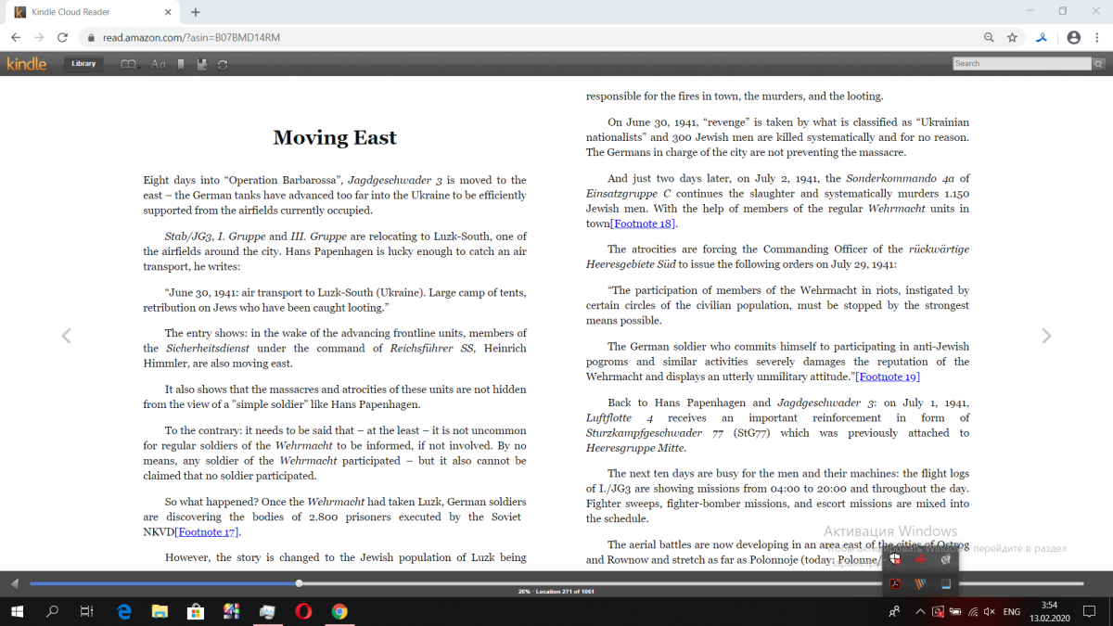Focus the Kindle Search field
Viewport: 1113px width, 626px height.
coord(1022,64)
